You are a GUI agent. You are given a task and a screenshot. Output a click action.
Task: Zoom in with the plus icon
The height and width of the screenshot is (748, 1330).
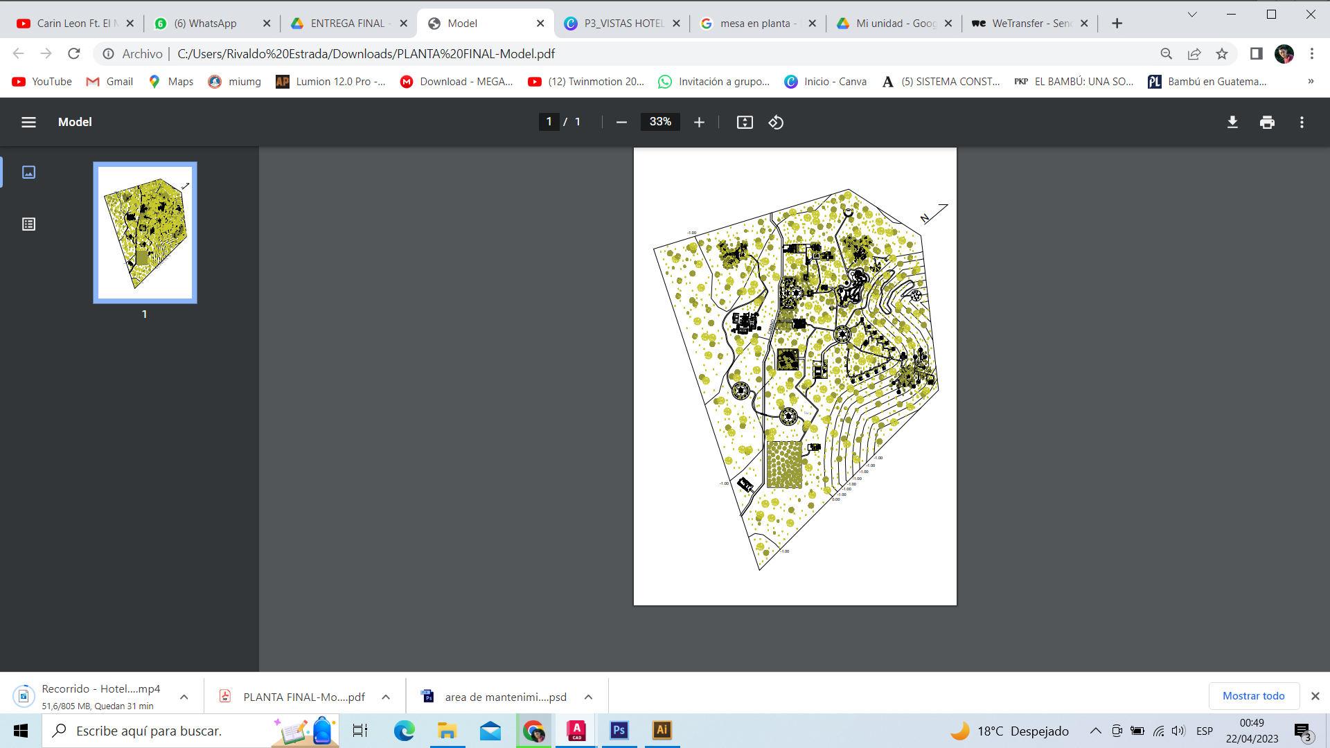(699, 122)
